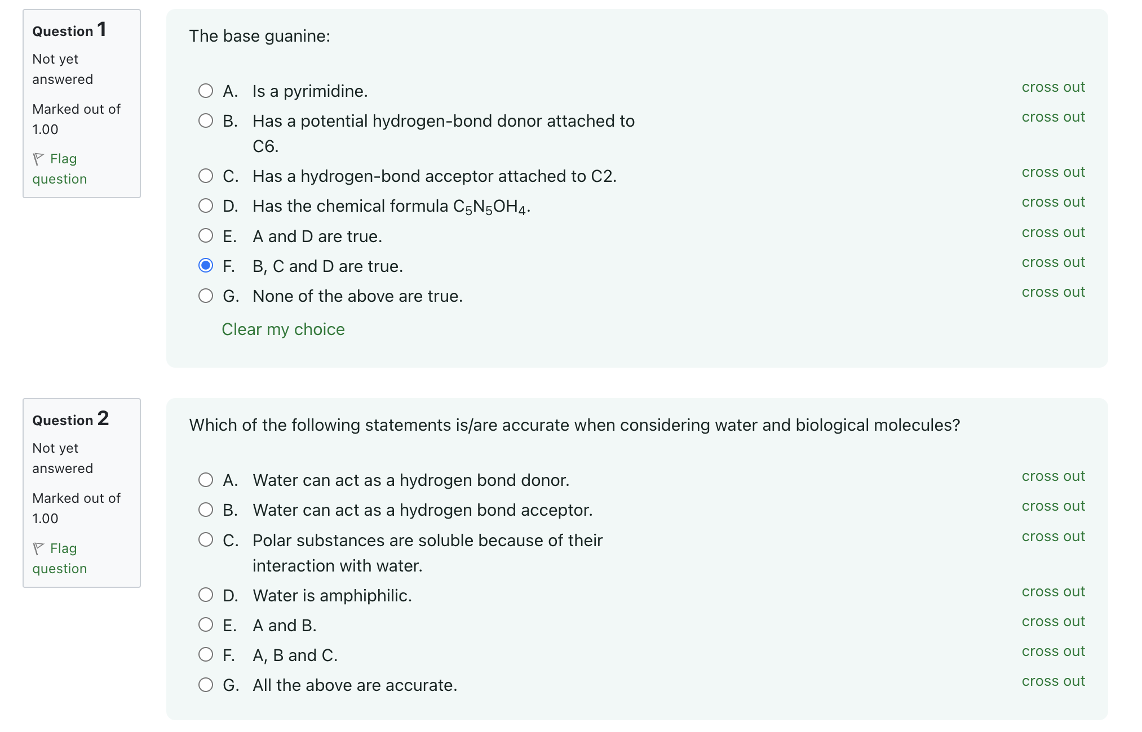Image resolution: width=1142 pixels, height=732 pixels.
Task: Cross out option F 'B, C and D are true'
Action: pyautogui.click(x=1052, y=262)
